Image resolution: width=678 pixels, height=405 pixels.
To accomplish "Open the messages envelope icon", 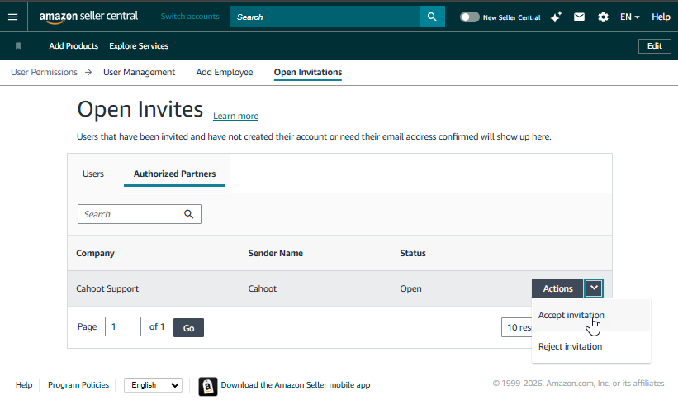I will click(x=580, y=17).
